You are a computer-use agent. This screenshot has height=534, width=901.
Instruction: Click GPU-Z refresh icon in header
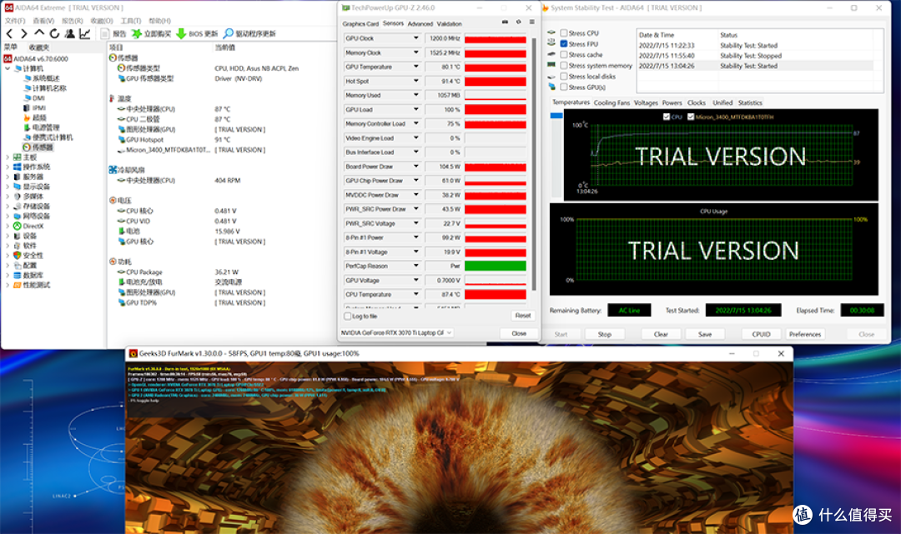coord(518,22)
